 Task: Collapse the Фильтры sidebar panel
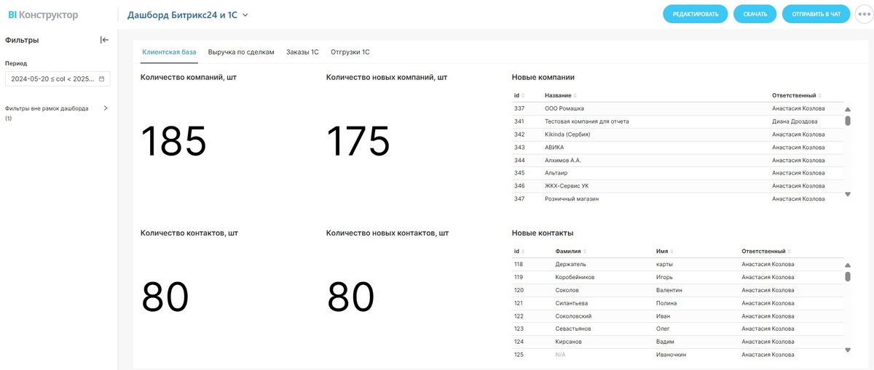click(104, 40)
